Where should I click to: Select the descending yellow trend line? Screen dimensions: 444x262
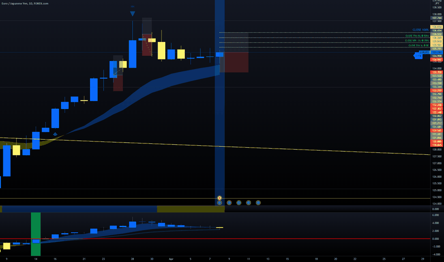[215, 146]
